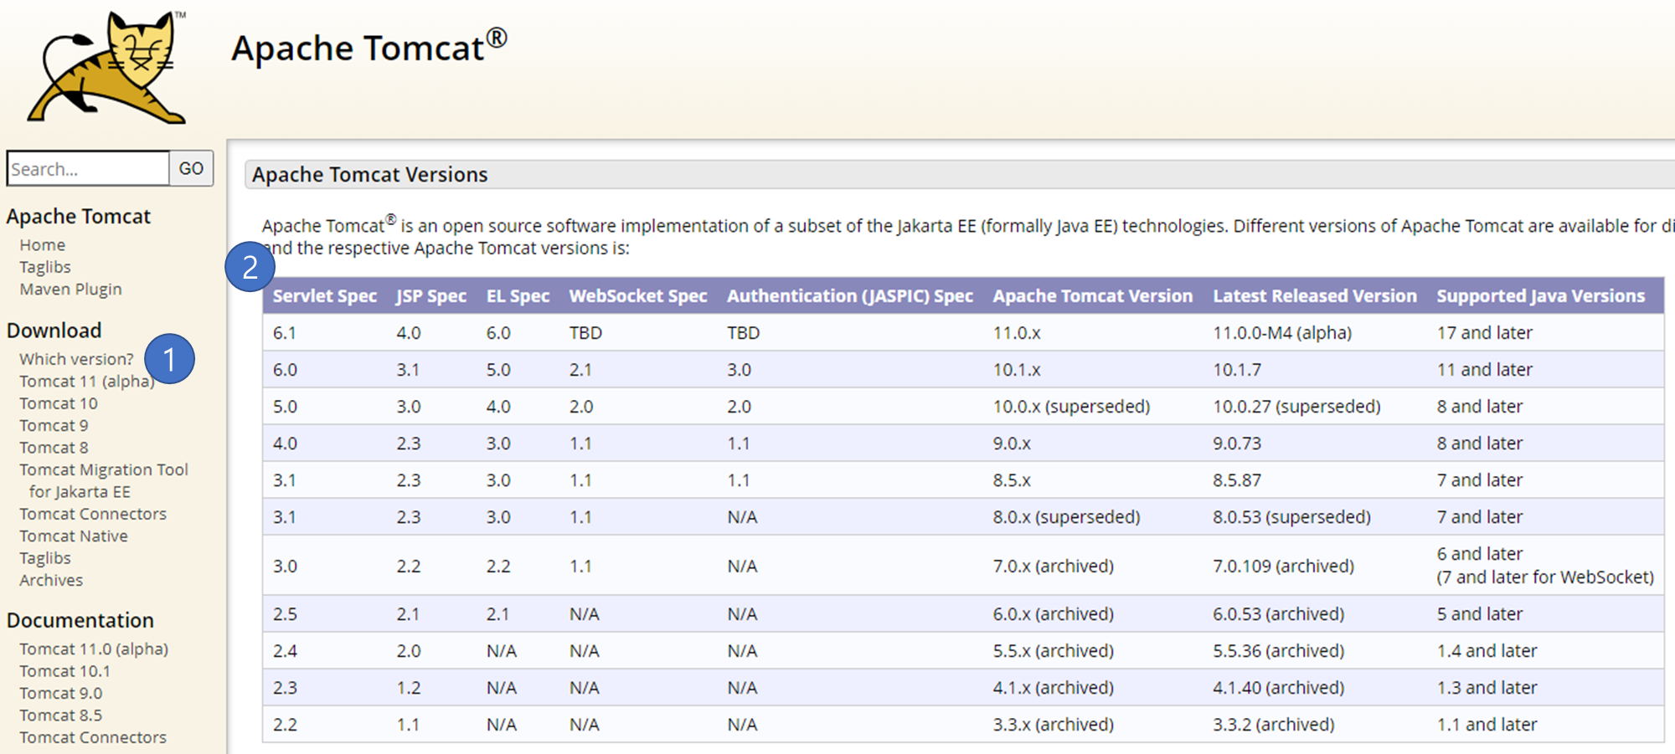This screenshot has height=754, width=1675.
Task: Click the Apache Tomcat cat logo
Action: click(x=107, y=67)
